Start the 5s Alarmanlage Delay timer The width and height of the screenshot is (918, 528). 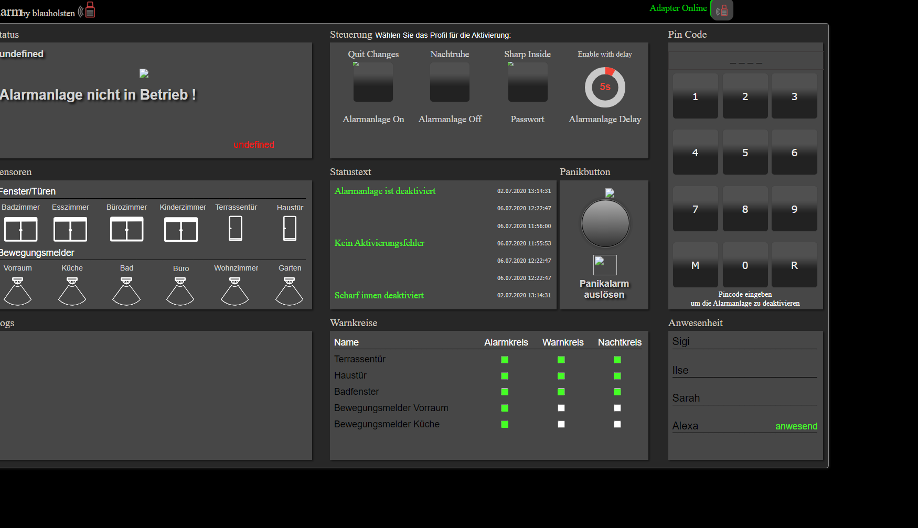click(x=605, y=87)
